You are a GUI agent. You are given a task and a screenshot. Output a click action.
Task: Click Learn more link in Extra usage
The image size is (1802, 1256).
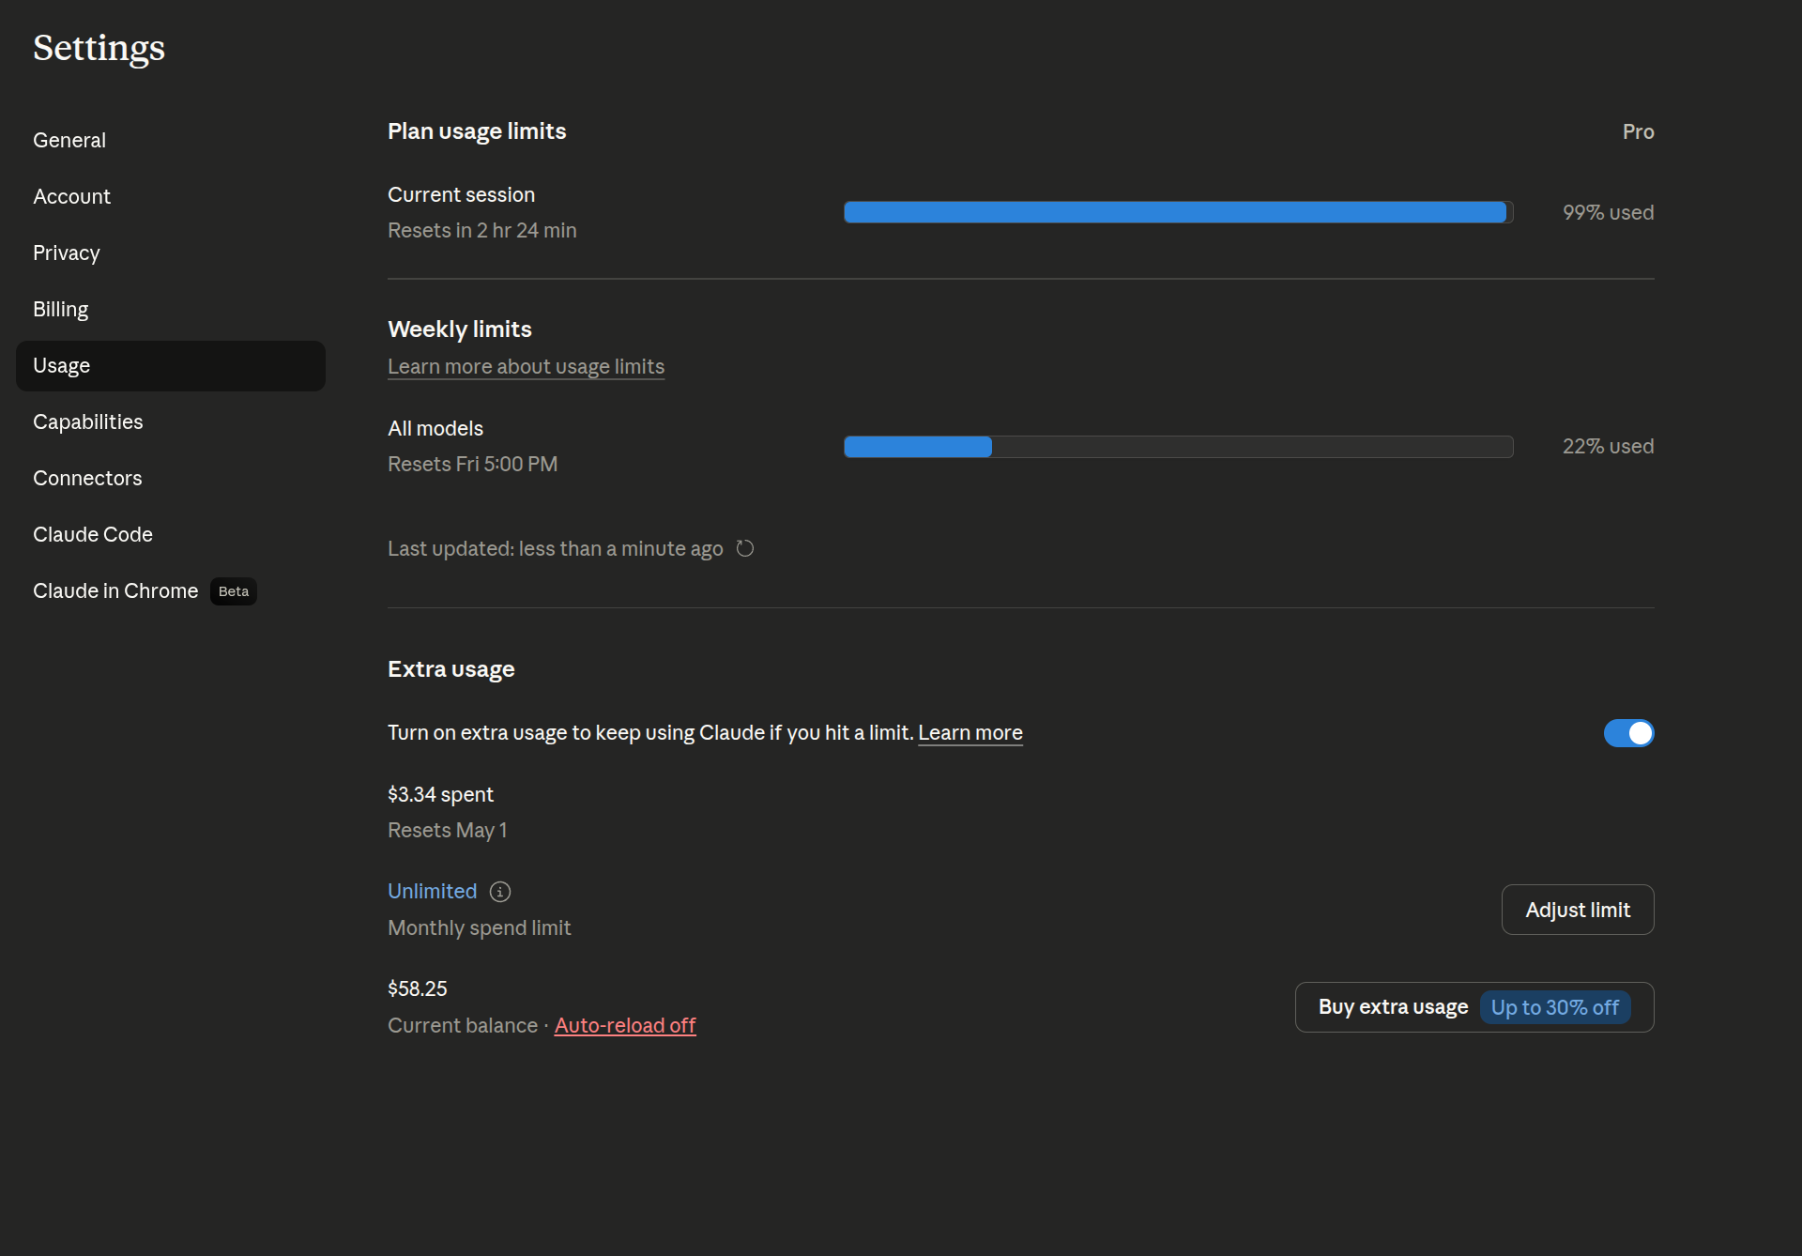point(970,732)
